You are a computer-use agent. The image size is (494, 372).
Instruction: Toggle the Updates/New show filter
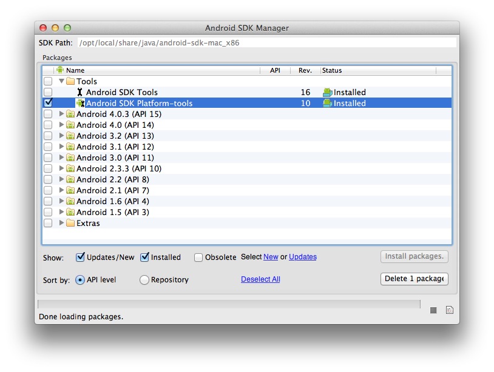(x=80, y=257)
